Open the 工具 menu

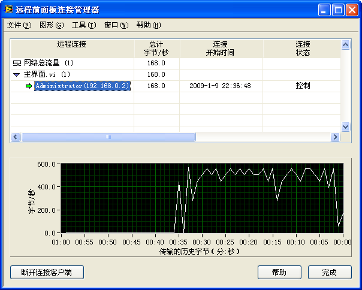tap(83, 25)
